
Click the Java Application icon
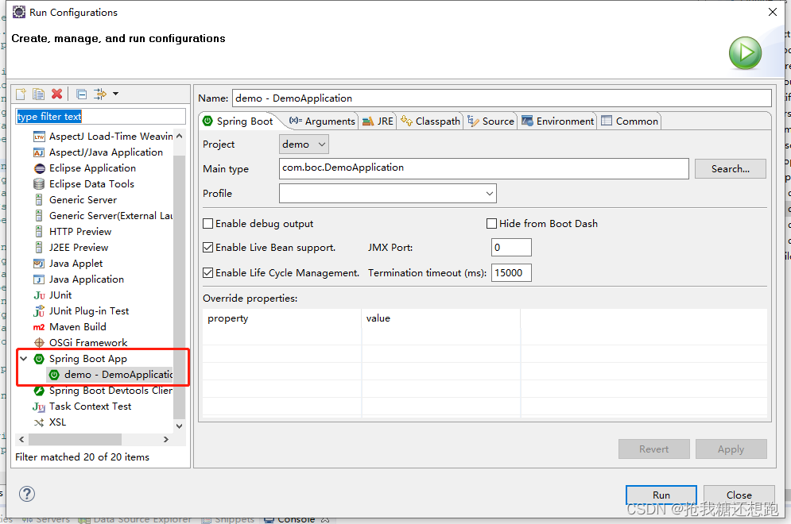(39, 279)
